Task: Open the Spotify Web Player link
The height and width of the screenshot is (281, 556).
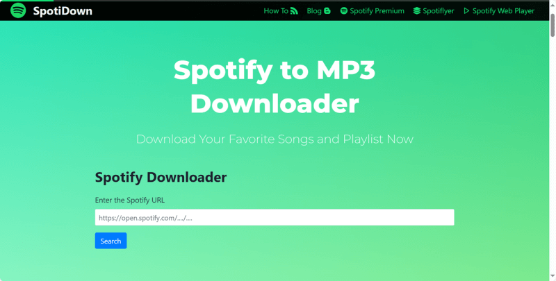Action: pos(499,11)
